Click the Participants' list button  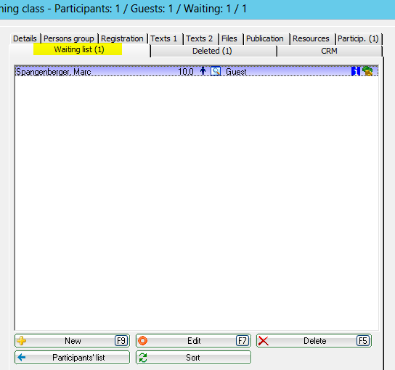tap(73, 358)
